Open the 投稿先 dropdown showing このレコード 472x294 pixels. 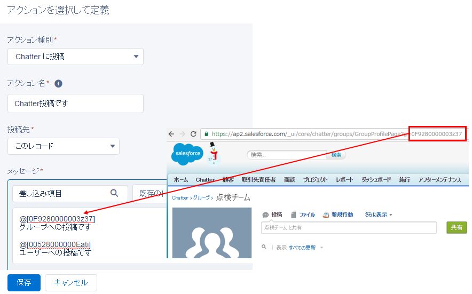[63, 146]
